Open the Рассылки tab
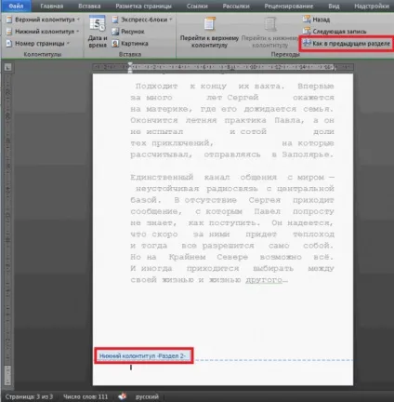 pyautogui.click(x=236, y=6)
